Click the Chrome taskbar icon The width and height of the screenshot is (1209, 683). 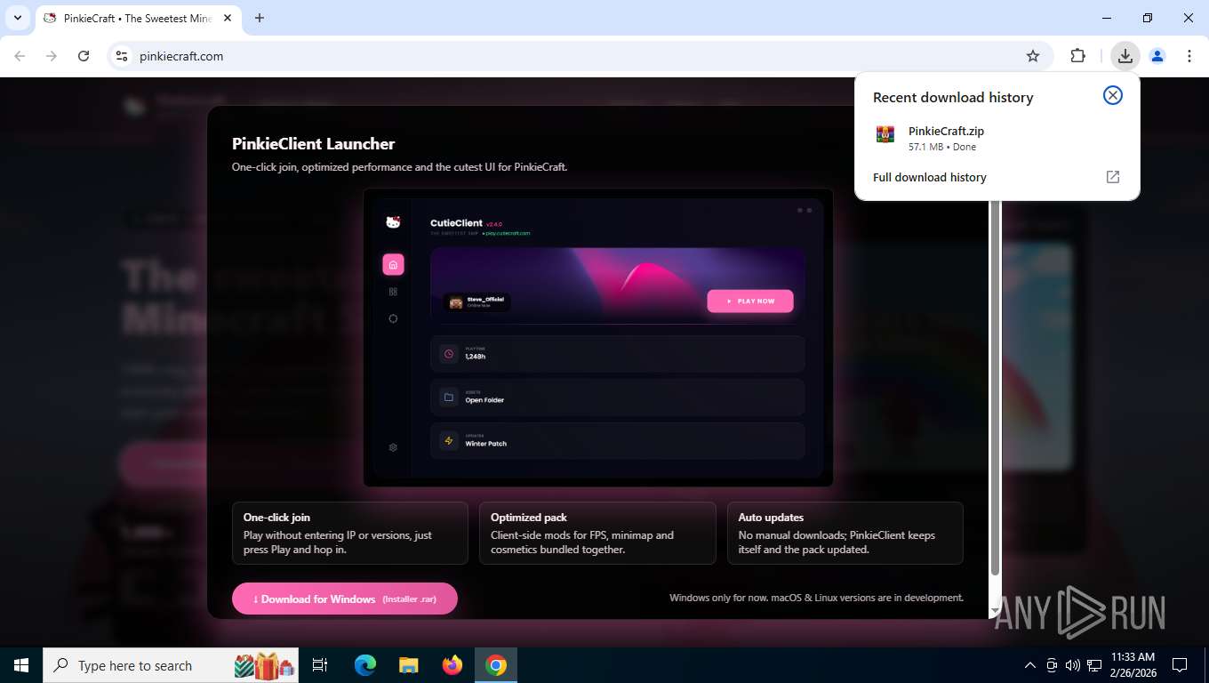point(496,665)
